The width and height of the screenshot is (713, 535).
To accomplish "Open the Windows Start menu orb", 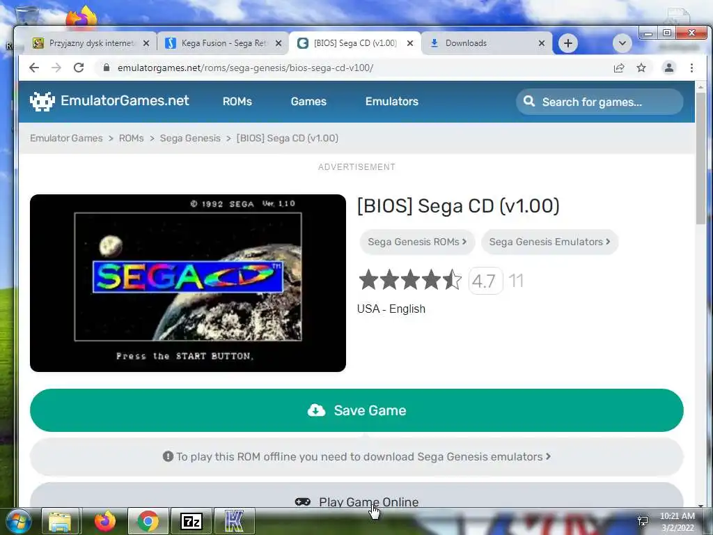I will tap(18, 521).
